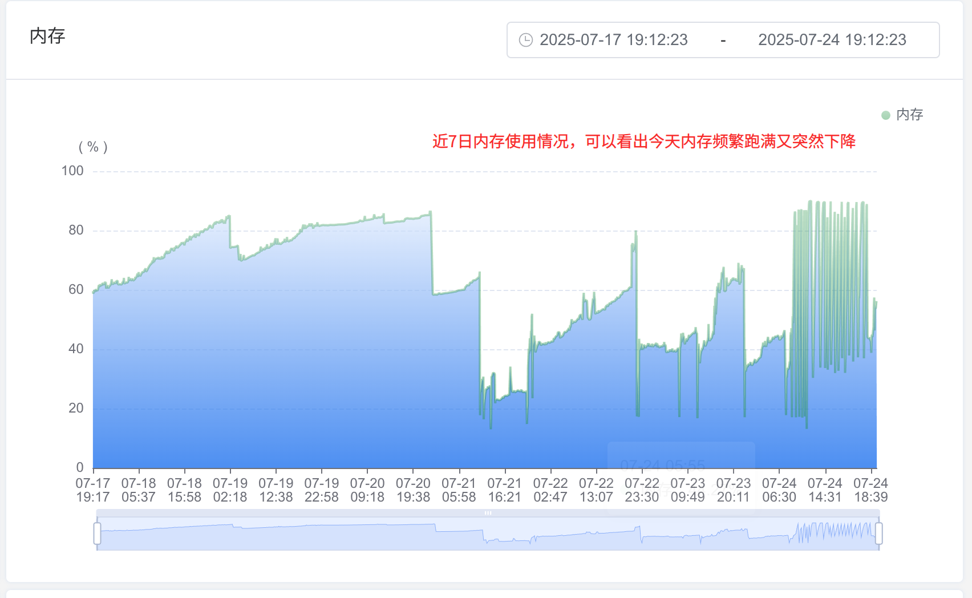Image resolution: width=972 pixels, height=598 pixels.
Task: Click the left handle of the zoom slider
Action: point(97,534)
